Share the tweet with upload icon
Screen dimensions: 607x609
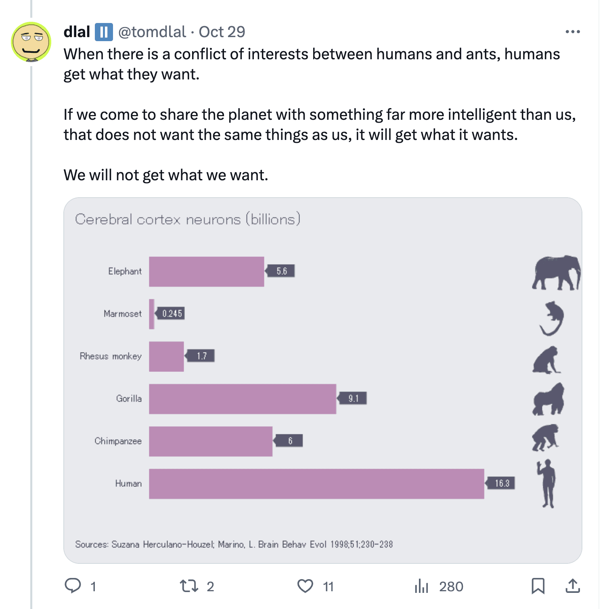(573, 586)
